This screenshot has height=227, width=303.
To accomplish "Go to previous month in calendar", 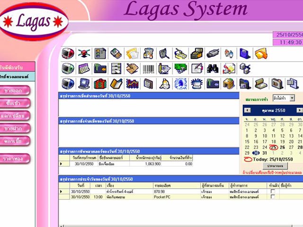I will click(247, 110).
